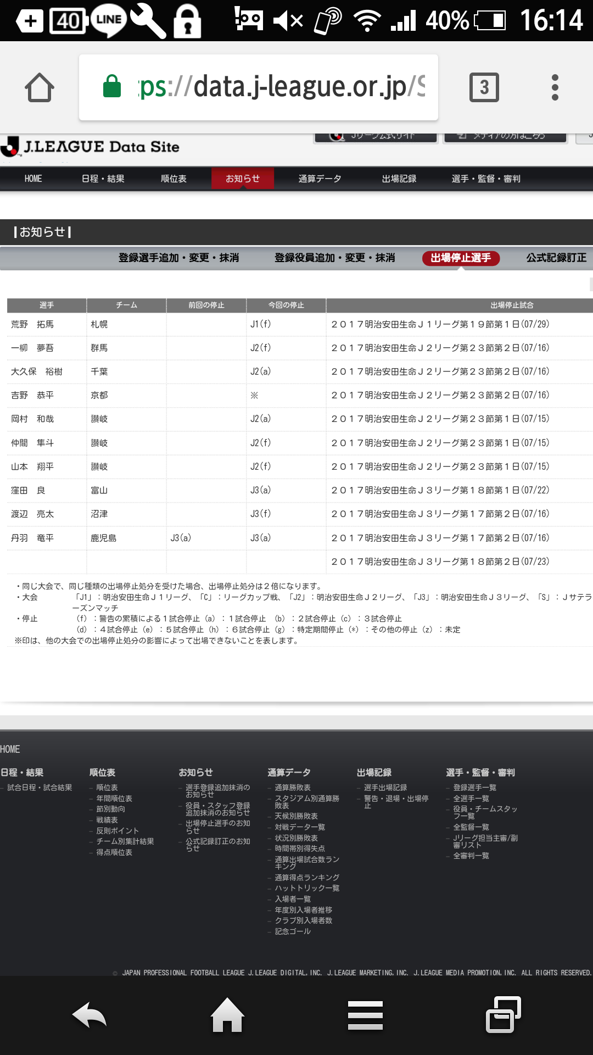Select HOME in the navigation bar
Screen dimensions: 593x1055
coord(33,179)
